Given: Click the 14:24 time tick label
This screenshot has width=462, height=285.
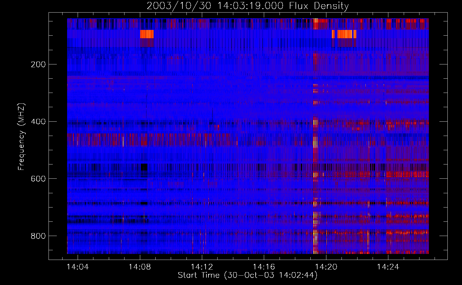Looking at the screenshot, I should (x=388, y=267).
